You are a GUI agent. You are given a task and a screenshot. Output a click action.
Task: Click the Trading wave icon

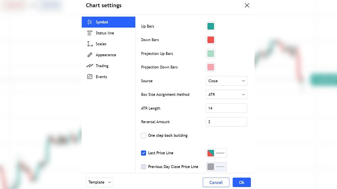coord(89,66)
